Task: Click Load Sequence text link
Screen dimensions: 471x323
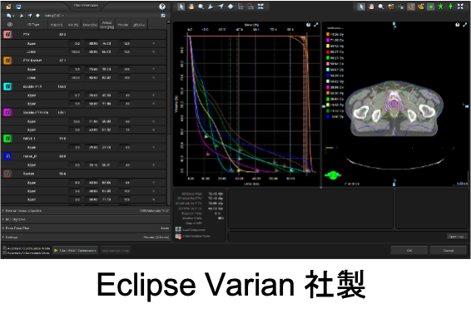Action: coord(194,230)
